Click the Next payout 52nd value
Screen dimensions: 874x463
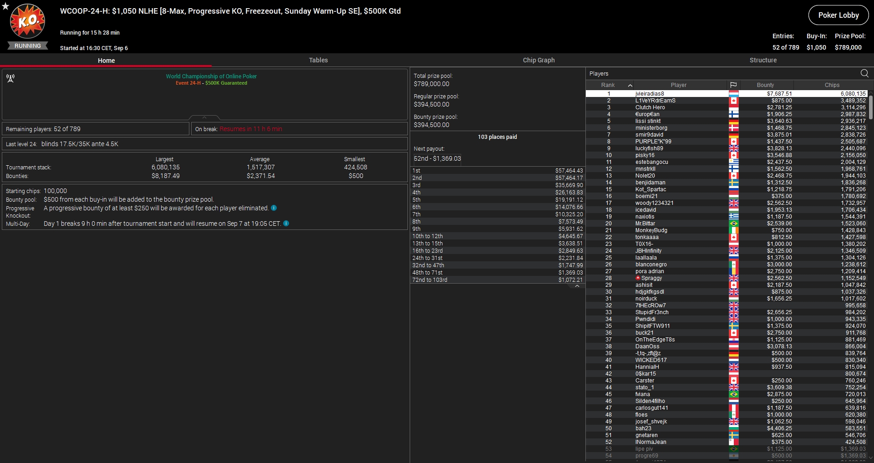click(x=437, y=158)
